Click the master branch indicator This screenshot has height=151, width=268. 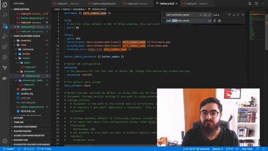point(9,149)
